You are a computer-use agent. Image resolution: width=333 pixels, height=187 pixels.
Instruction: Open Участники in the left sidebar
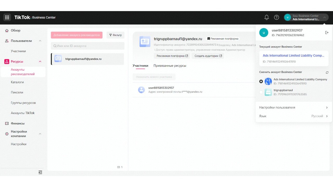point(18,51)
